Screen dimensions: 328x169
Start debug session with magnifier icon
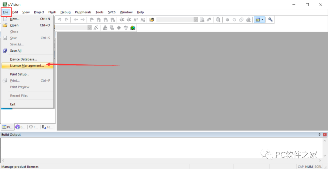218,20
